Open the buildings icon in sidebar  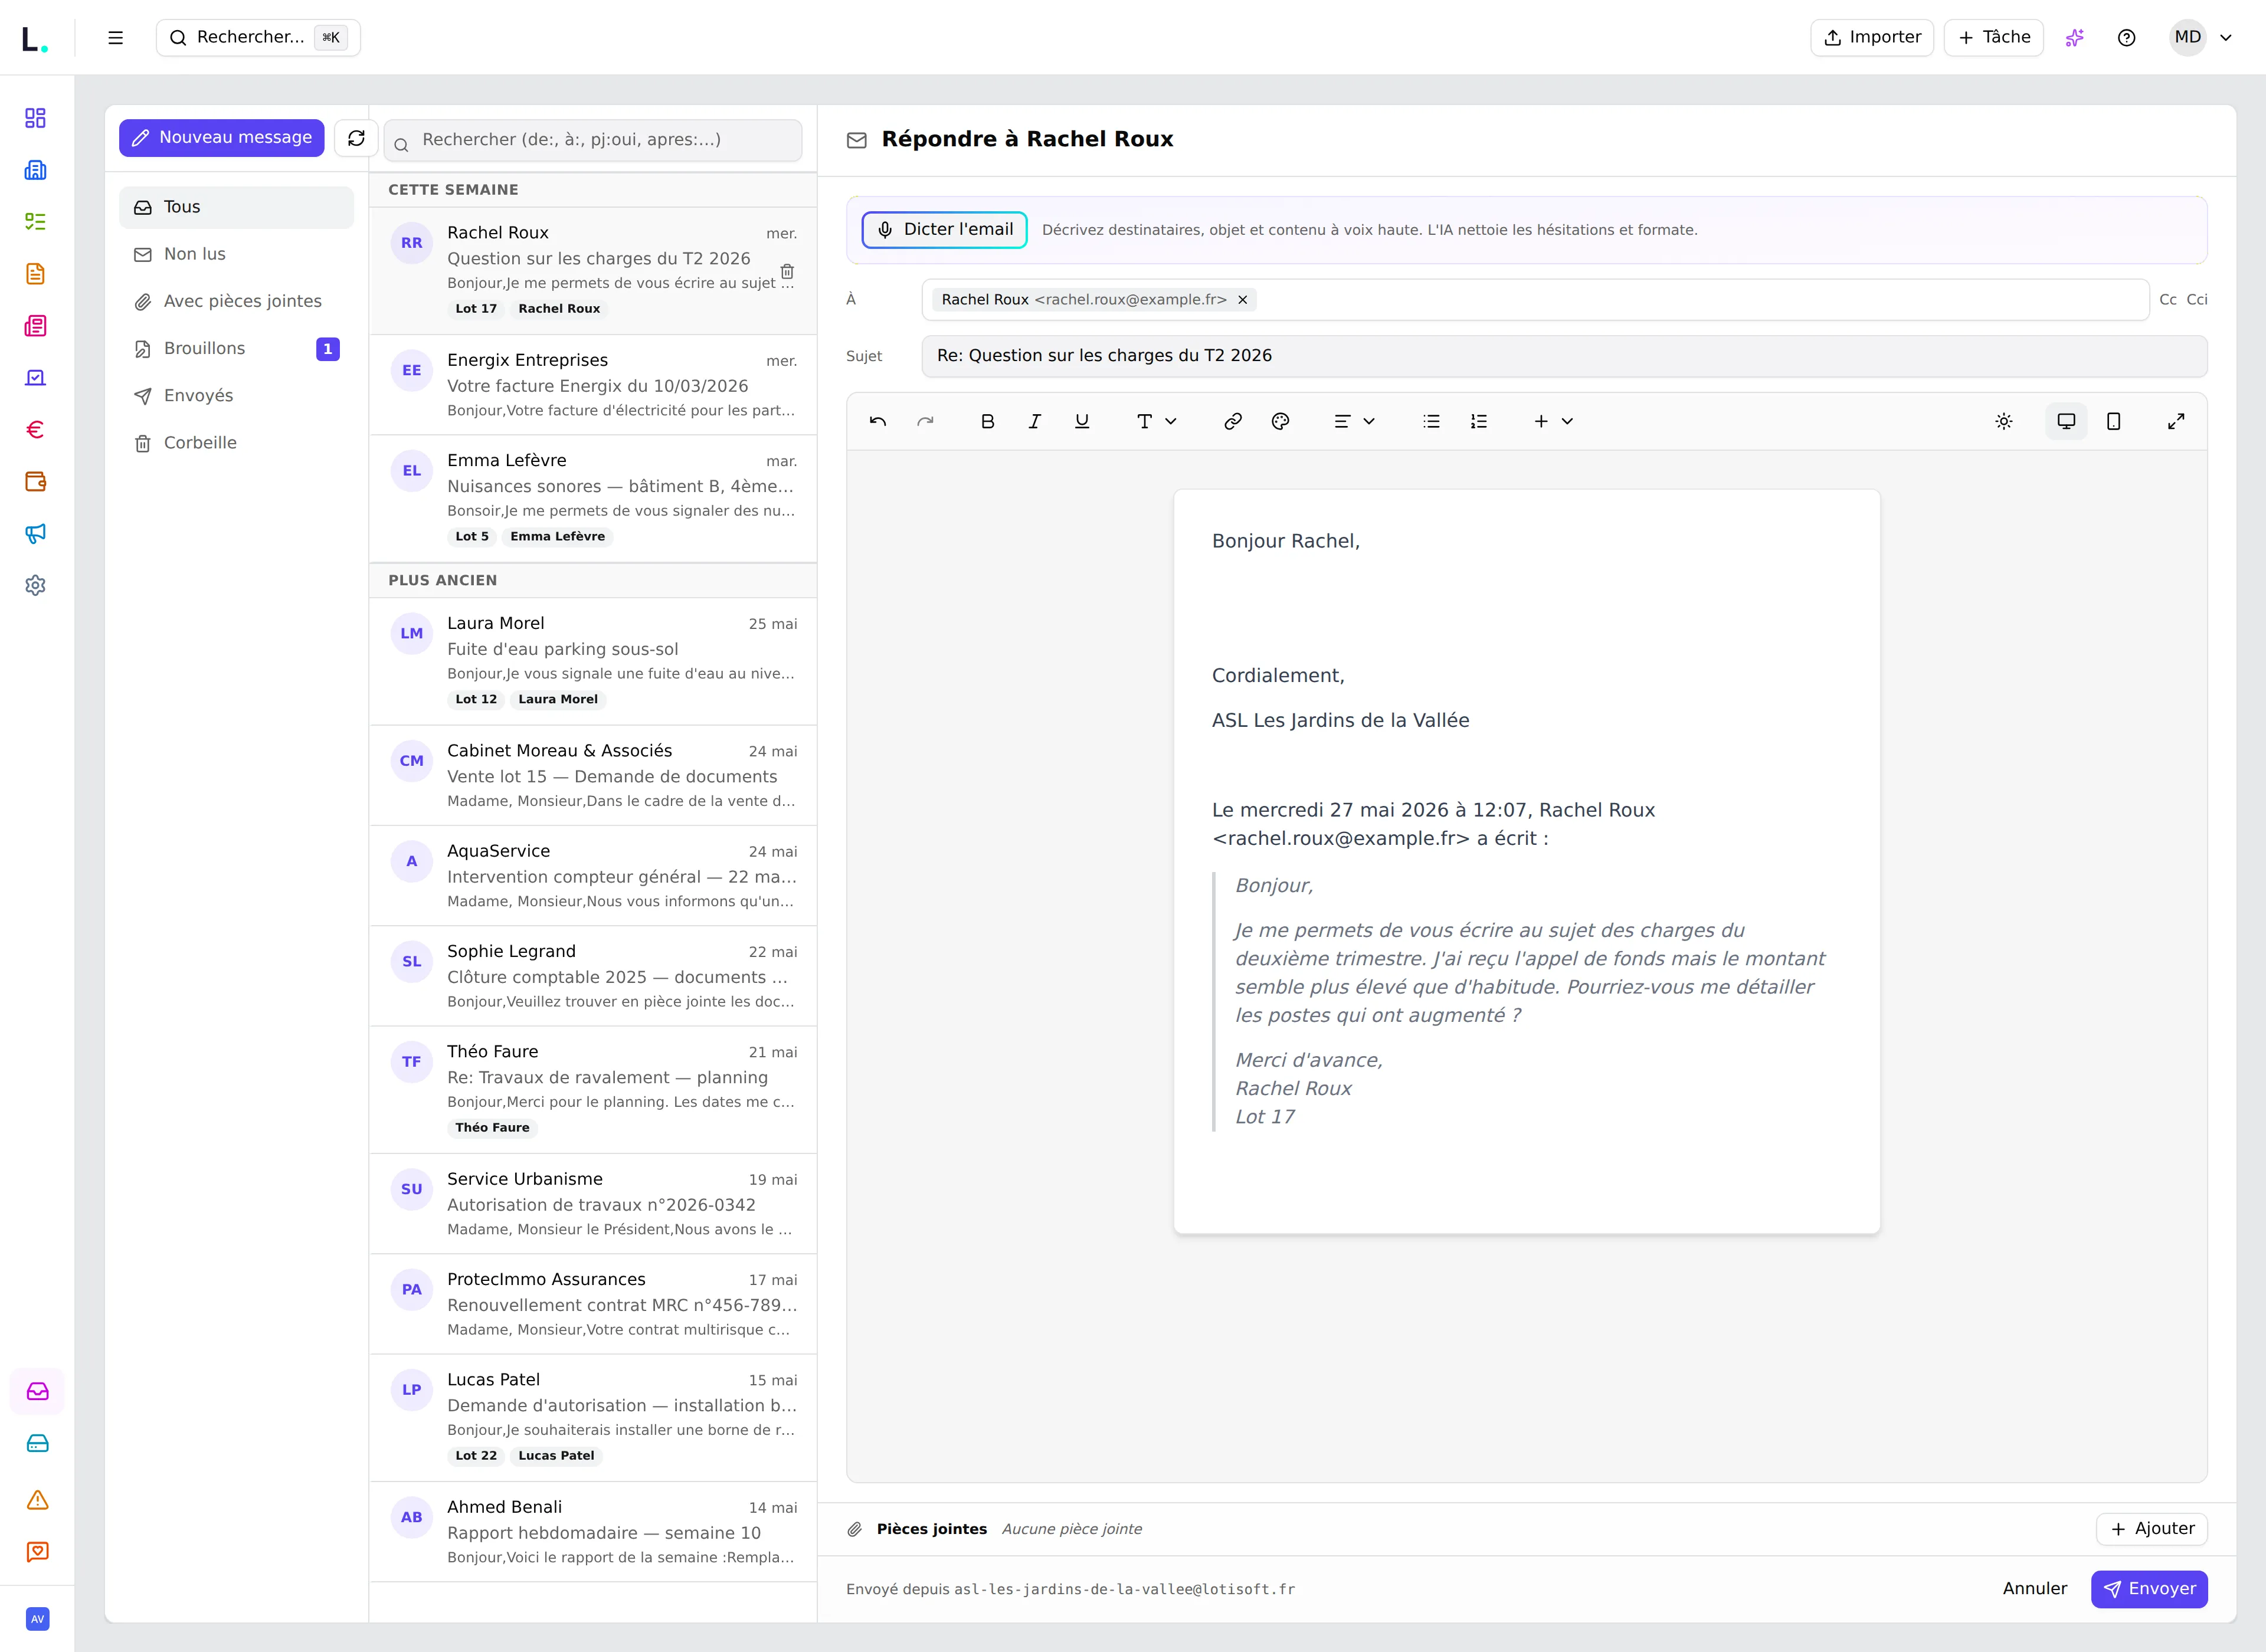(36, 170)
